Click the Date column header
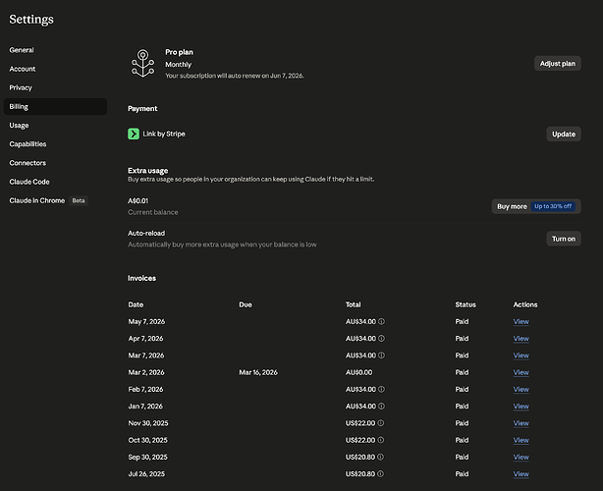Screen dimensions: 603x491 (x=136, y=304)
